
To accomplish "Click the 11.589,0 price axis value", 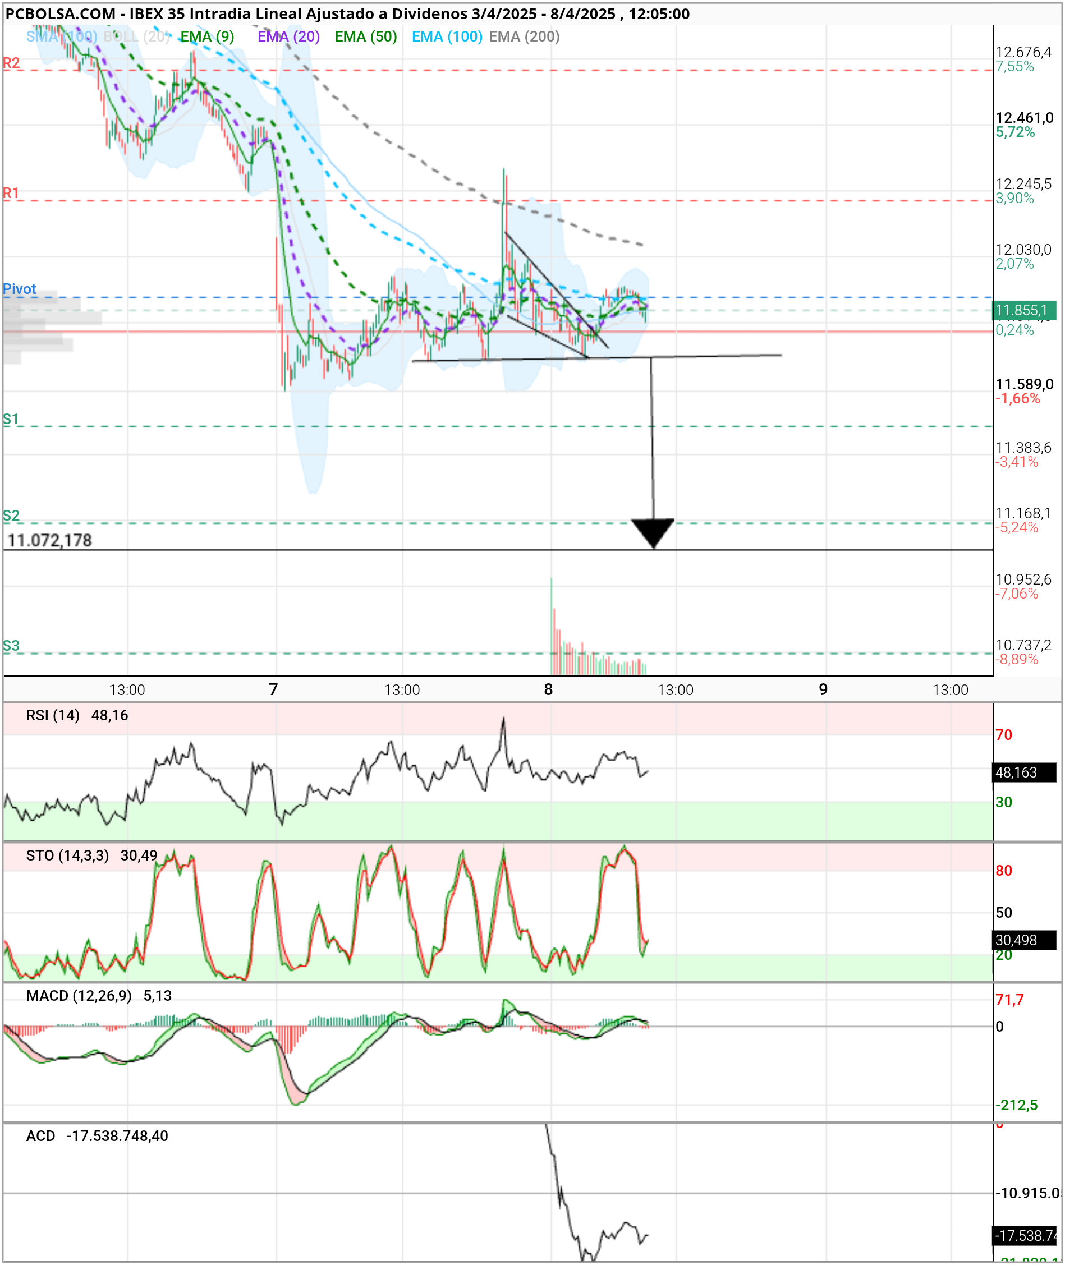I will click(1025, 384).
